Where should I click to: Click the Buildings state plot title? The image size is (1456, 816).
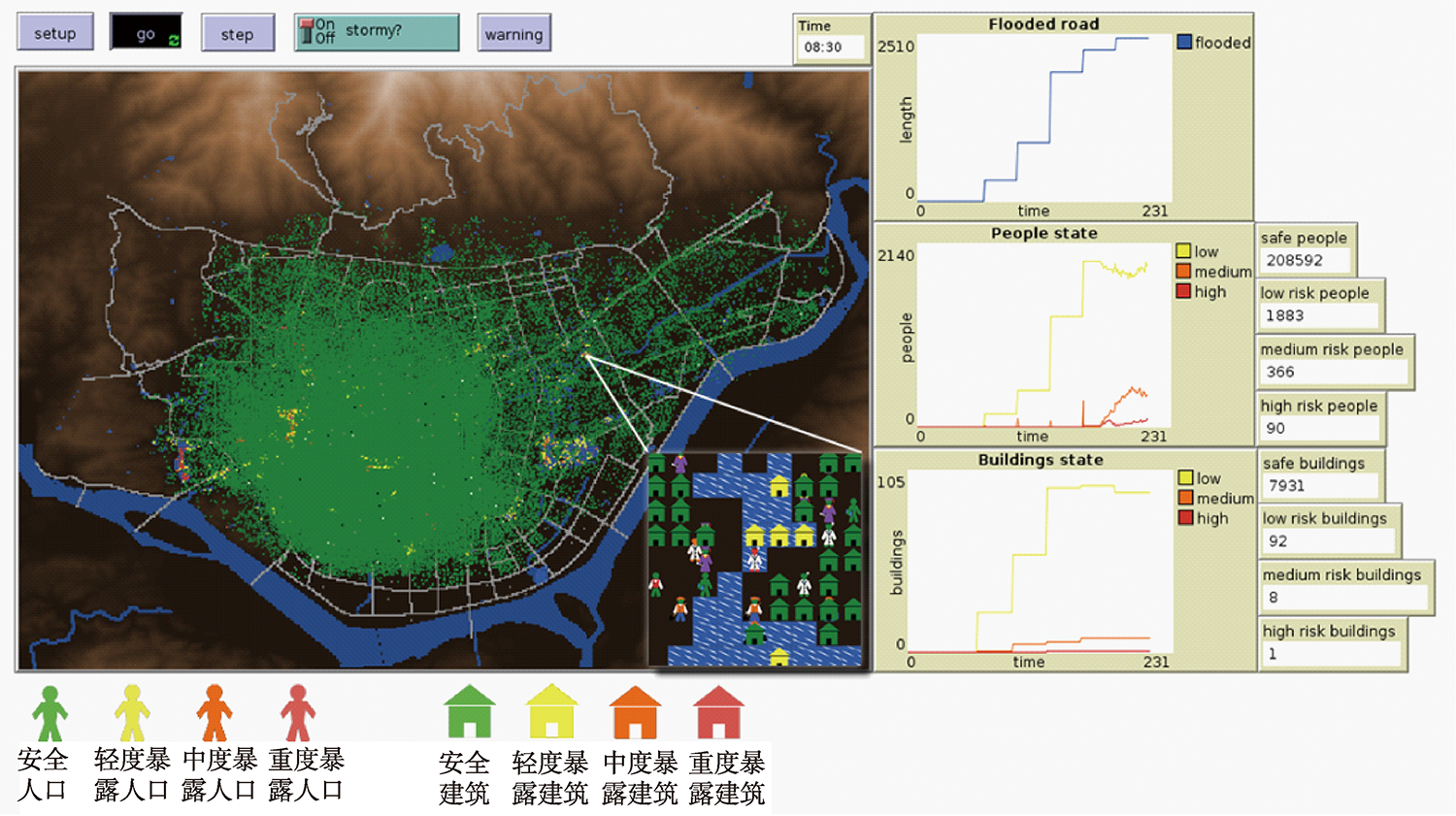1041,460
